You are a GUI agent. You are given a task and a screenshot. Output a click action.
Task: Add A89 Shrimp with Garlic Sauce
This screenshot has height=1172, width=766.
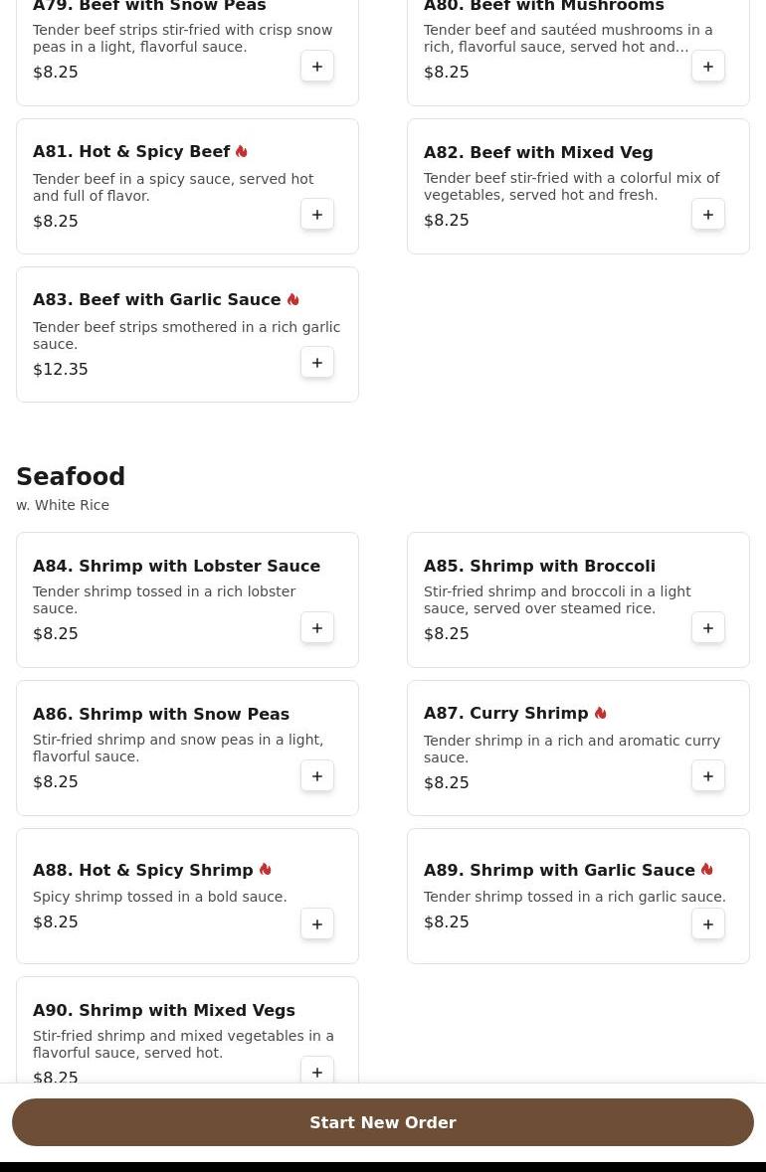[x=708, y=924]
